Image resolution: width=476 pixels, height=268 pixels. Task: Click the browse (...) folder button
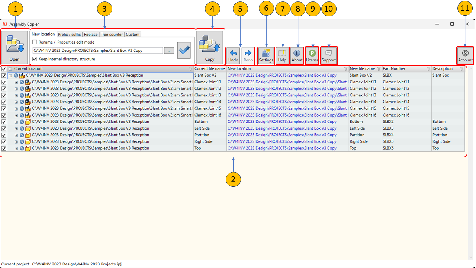(169, 51)
